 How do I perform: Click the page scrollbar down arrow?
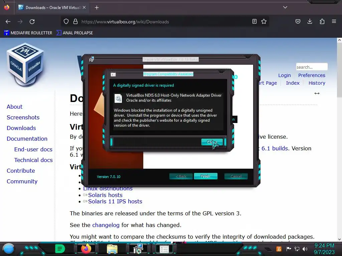(x=339, y=239)
